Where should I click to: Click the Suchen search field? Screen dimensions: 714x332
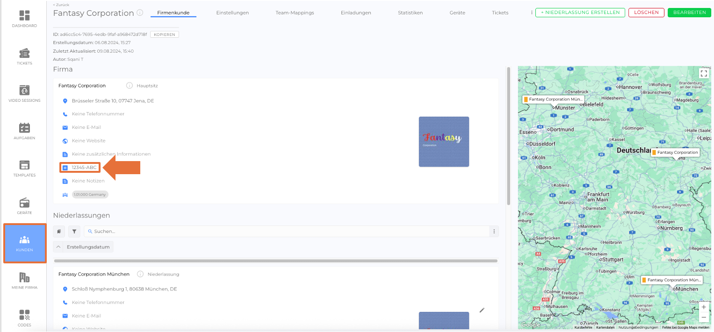pos(290,231)
